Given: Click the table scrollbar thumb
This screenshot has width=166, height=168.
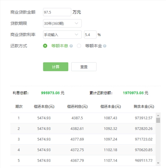Looking at the screenshot, I should 158,120.
